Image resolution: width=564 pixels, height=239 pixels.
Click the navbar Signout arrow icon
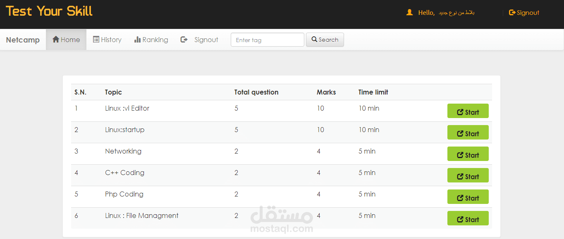184,40
